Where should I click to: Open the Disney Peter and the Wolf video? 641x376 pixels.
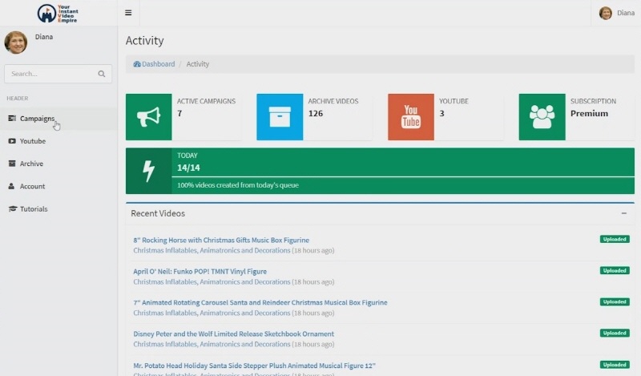[x=234, y=334]
